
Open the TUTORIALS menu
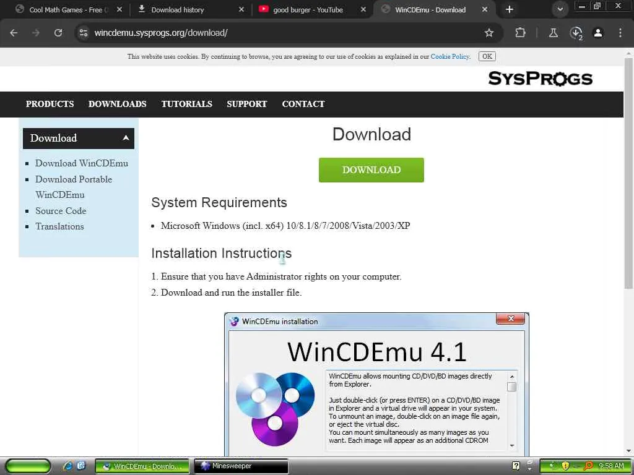186,104
